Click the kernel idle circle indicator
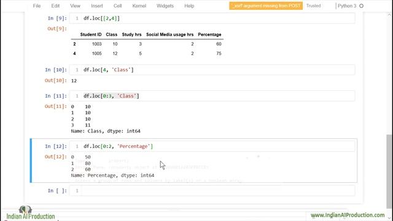This screenshot has width=393, height=221. pos(362,6)
